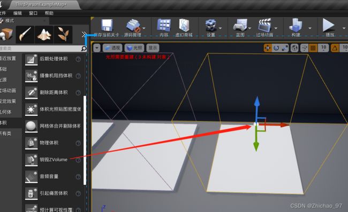Viewport: 348px width, 212px height.
Task: Expand the Cinematics dropdown arrow
Action: click(x=276, y=28)
